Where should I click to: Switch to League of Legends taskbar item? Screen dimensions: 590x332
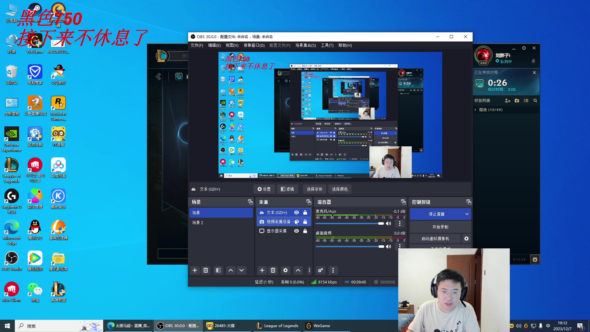coord(277,326)
